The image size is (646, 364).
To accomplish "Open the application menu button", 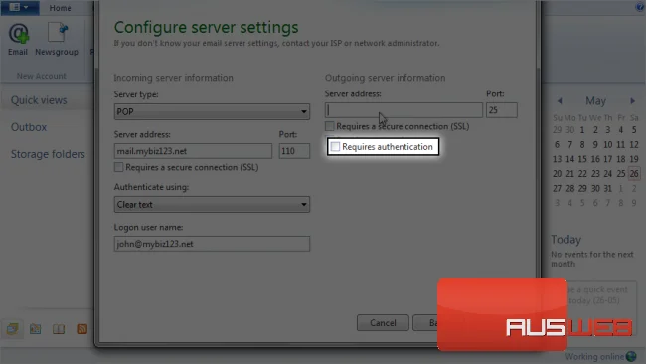I will (x=19, y=7).
